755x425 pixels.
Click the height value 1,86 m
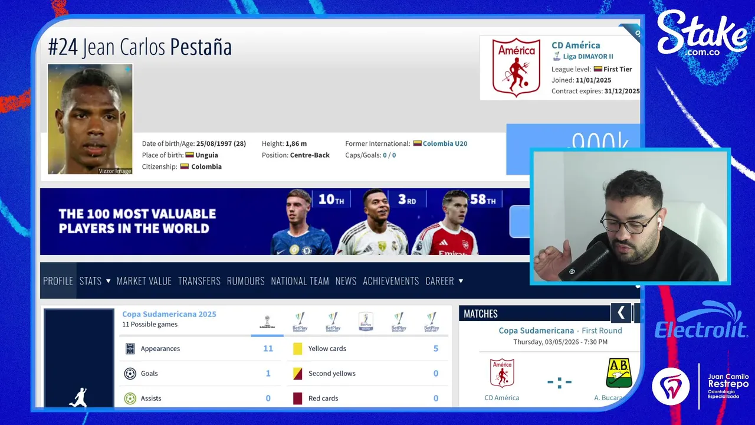[x=296, y=143]
